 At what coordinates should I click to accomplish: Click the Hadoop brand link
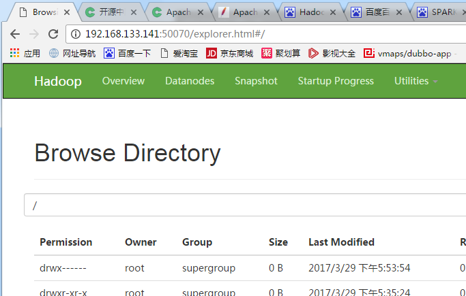click(58, 81)
